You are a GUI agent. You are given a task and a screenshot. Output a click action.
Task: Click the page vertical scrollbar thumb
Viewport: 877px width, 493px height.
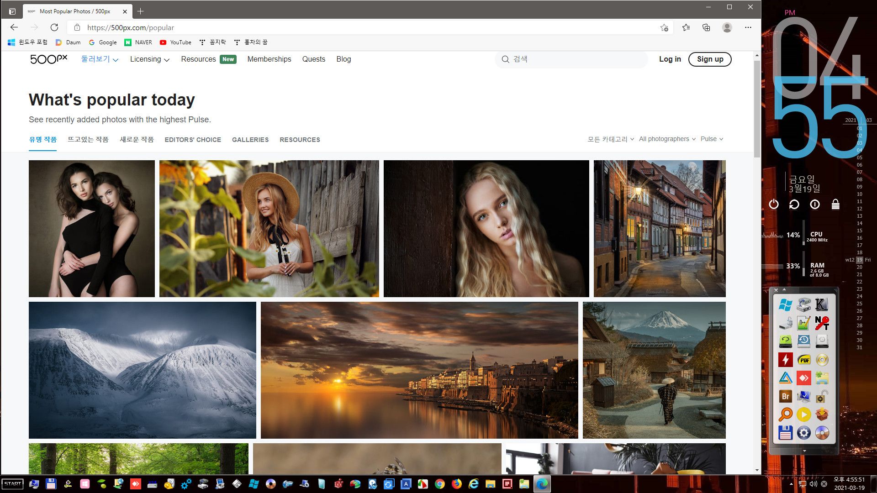click(x=757, y=109)
